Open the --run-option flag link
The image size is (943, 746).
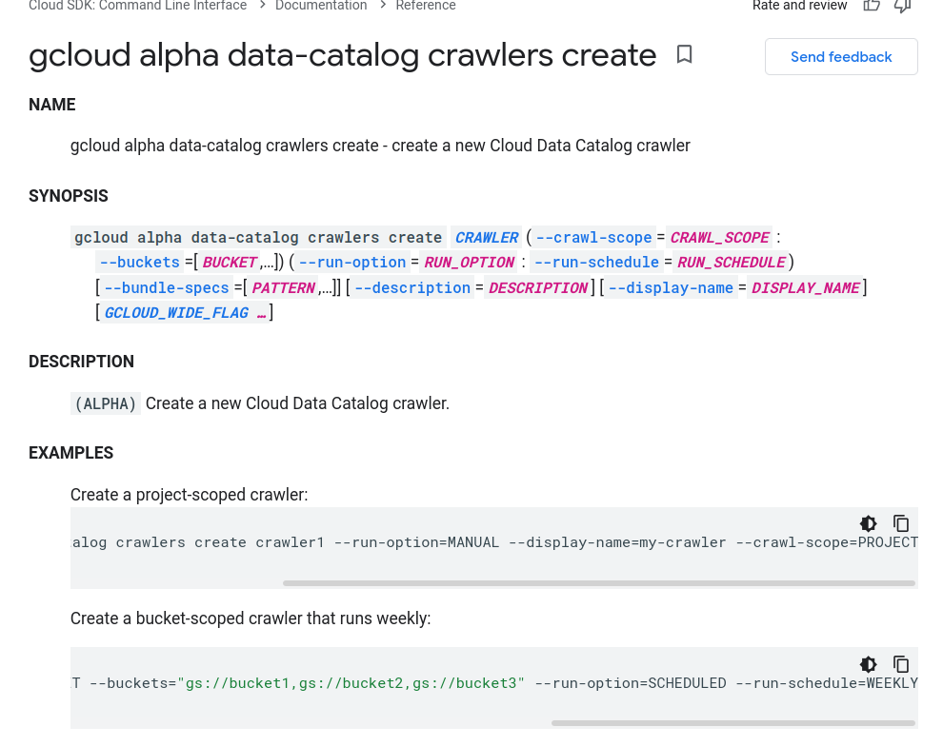pyautogui.click(x=352, y=263)
